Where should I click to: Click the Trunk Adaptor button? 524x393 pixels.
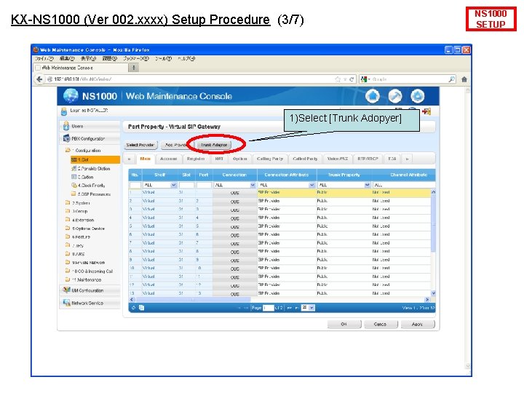[214, 145]
